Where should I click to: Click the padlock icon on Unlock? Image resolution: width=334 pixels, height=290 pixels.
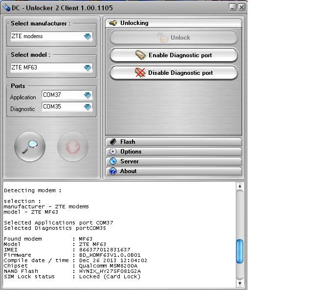(162, 38)
